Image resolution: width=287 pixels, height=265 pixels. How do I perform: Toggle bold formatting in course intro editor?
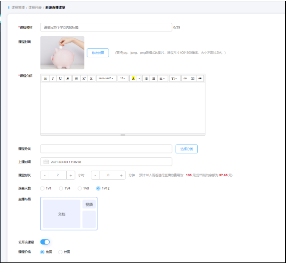click(46, 78)
